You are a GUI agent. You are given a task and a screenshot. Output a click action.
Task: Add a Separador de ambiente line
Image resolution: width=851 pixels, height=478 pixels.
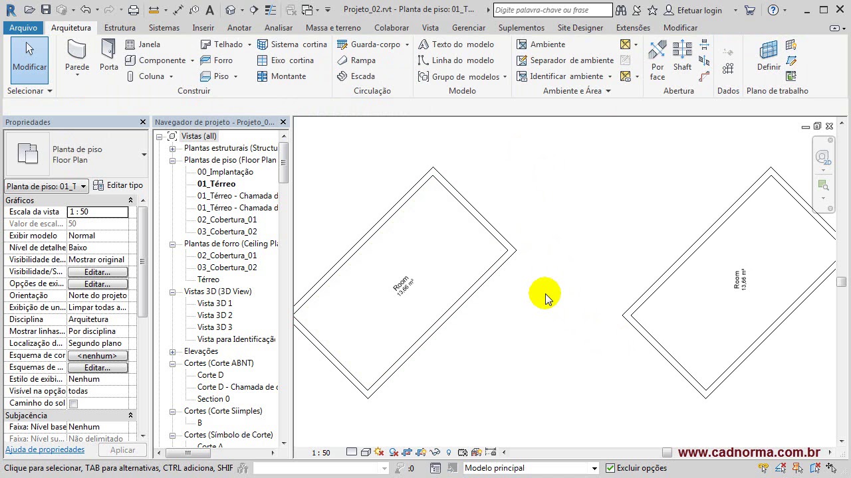[565, 60]
